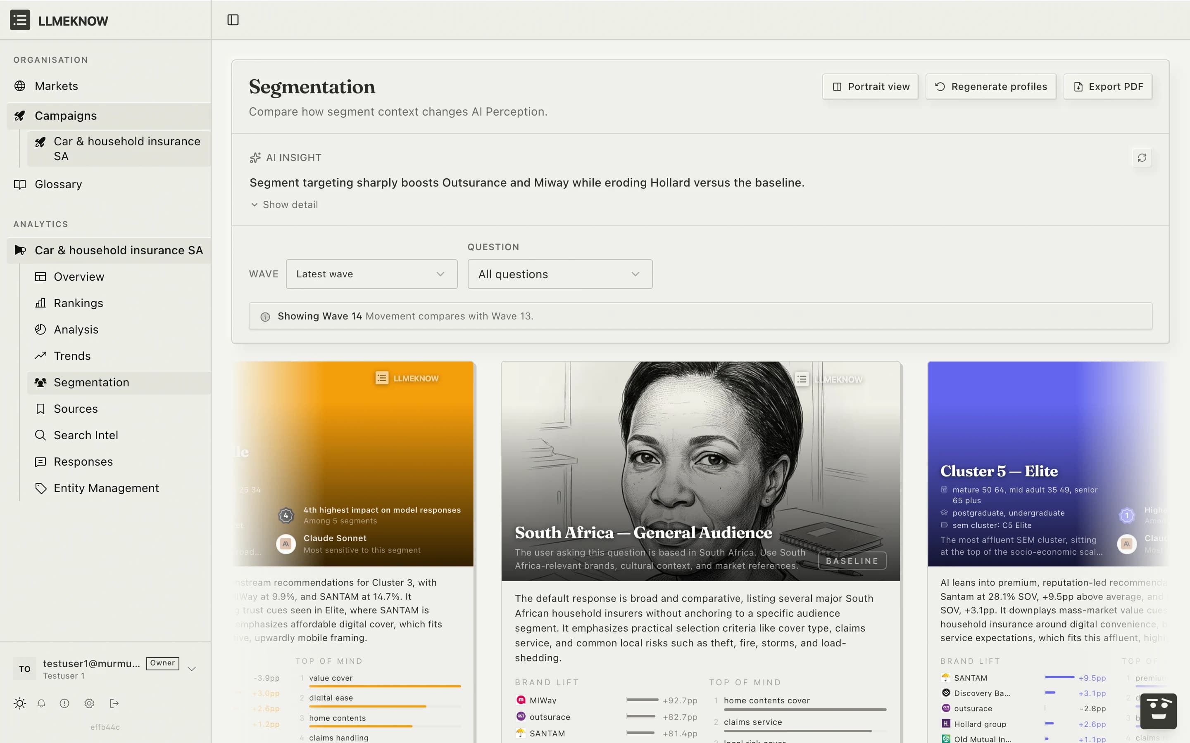Click the Rankings bar chart icon

[40, 303]
